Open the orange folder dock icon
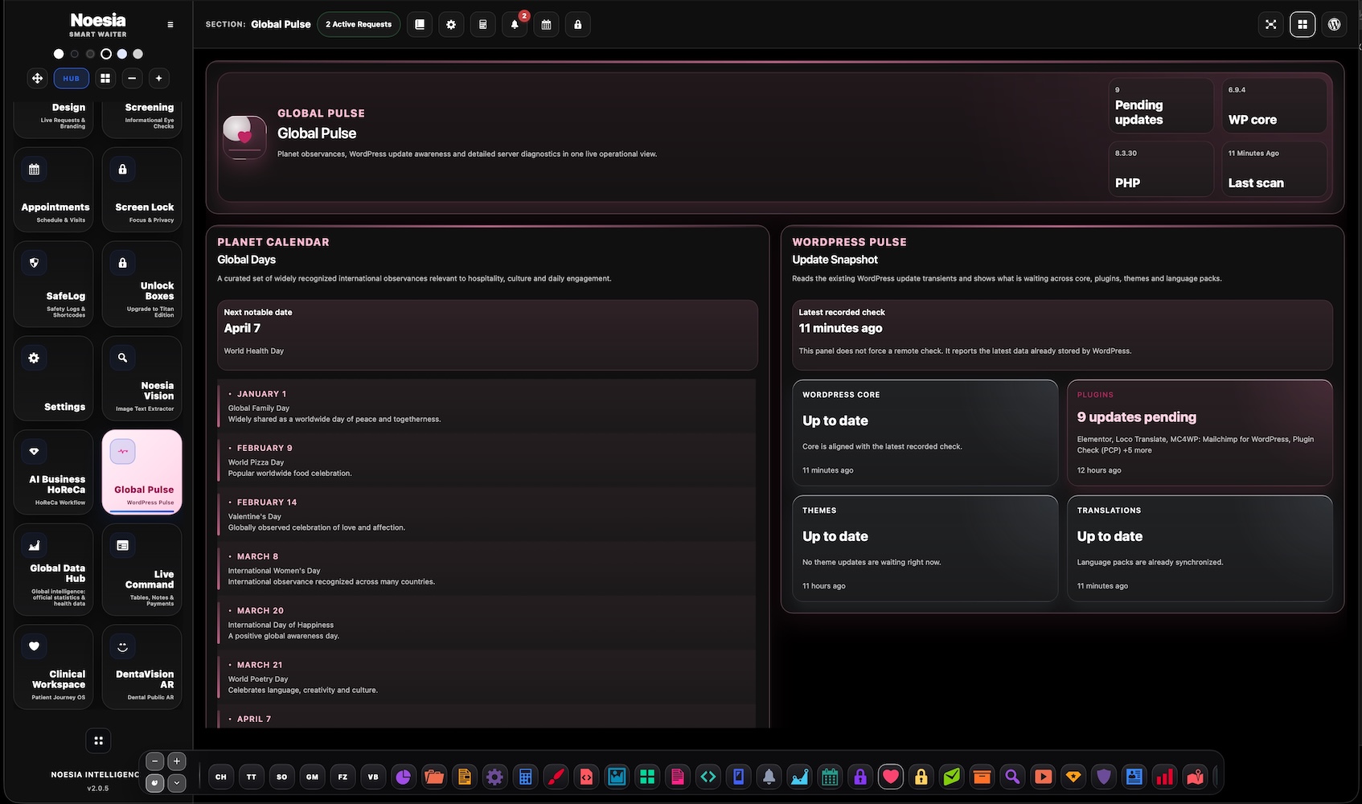1362x804 pixels. (434, 777)
